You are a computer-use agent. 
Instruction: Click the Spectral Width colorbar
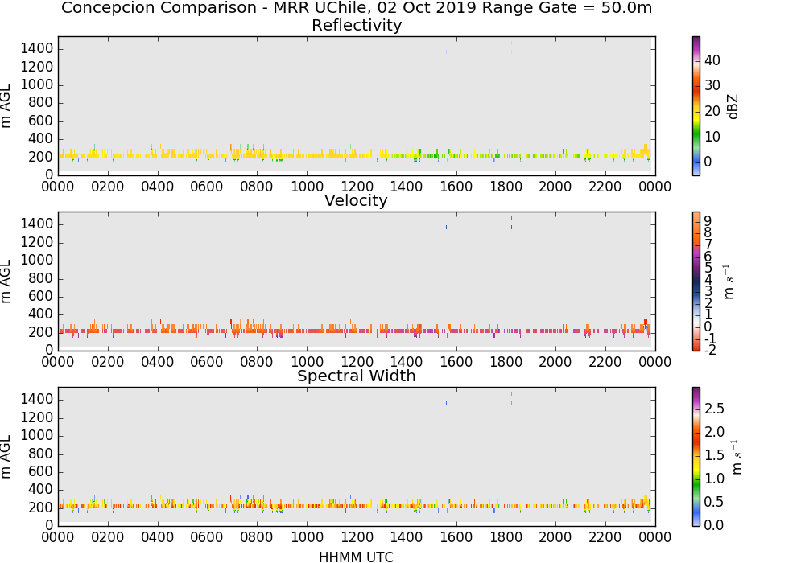(x=696, y=457)
